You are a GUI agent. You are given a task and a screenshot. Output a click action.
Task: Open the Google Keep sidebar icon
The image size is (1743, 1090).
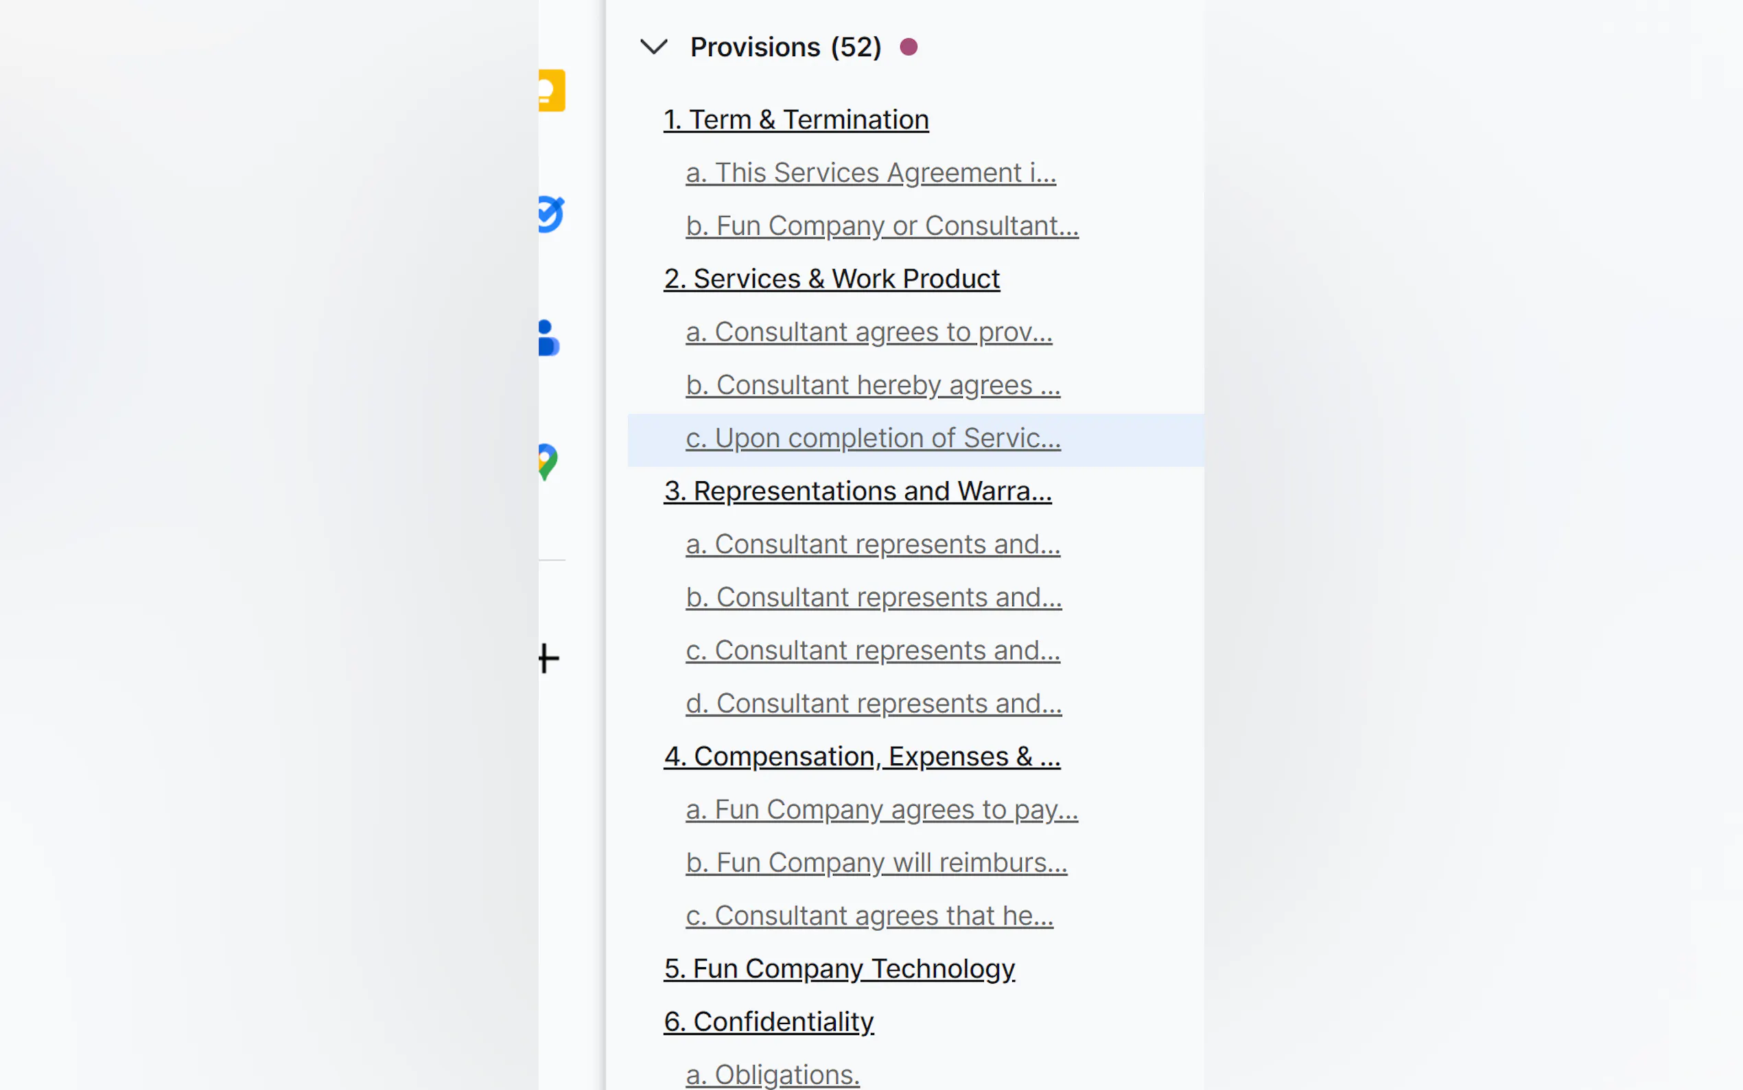(x=551, y=91)
